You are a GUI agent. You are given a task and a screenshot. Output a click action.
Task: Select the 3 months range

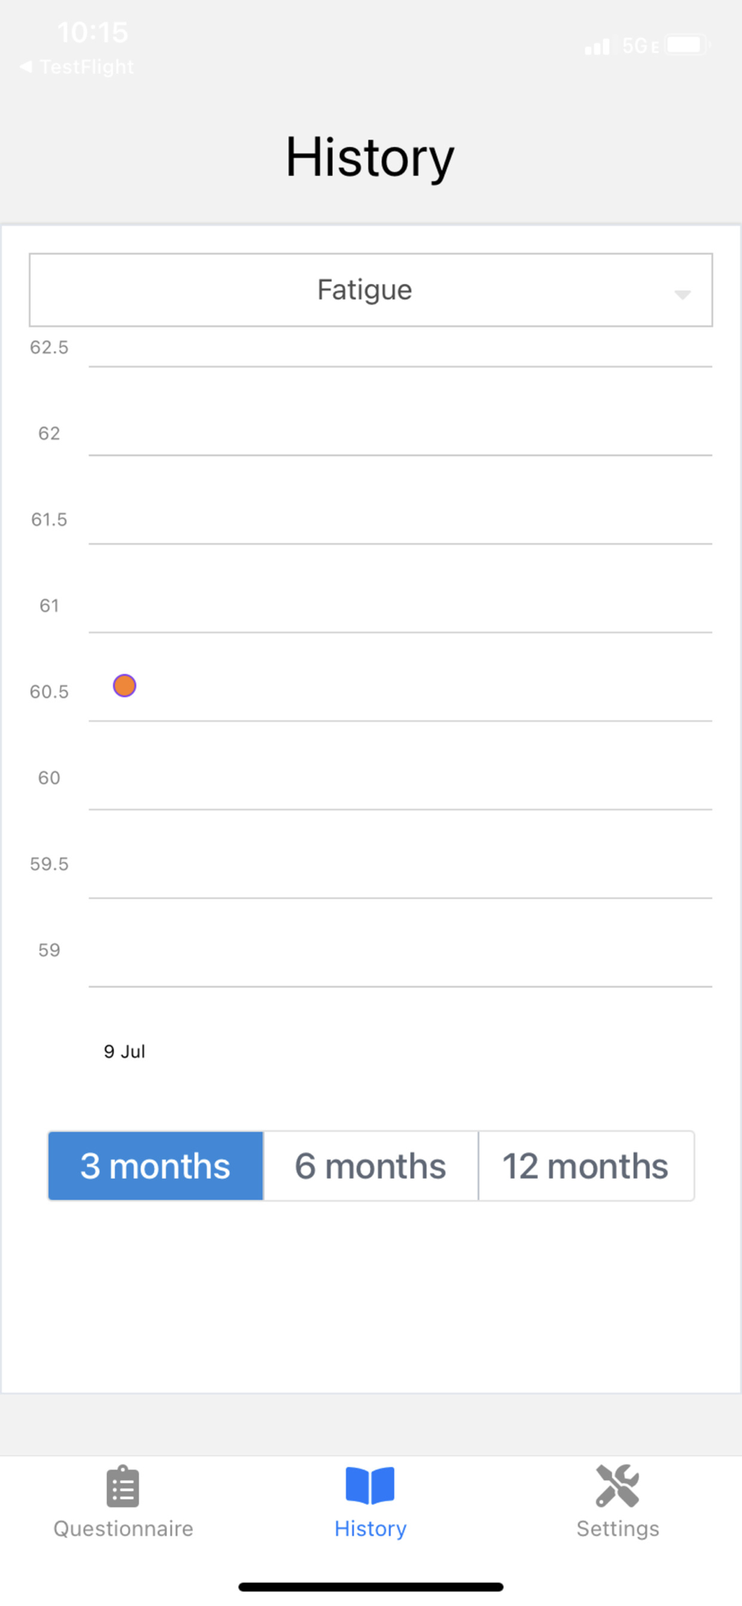point(156,1166)
